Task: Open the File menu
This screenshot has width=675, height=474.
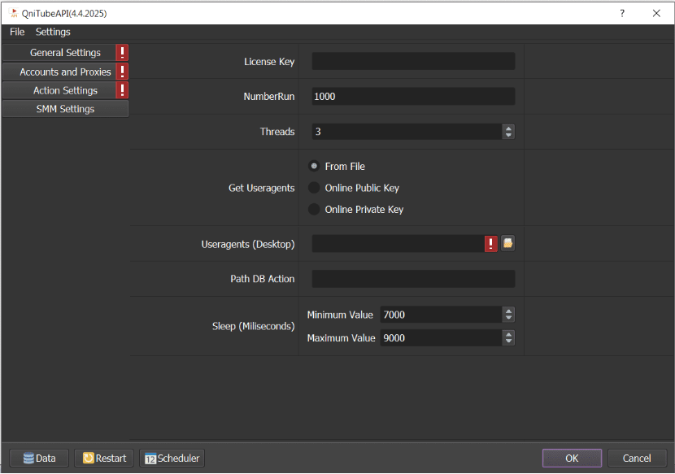Action: [x=17, y=32]
